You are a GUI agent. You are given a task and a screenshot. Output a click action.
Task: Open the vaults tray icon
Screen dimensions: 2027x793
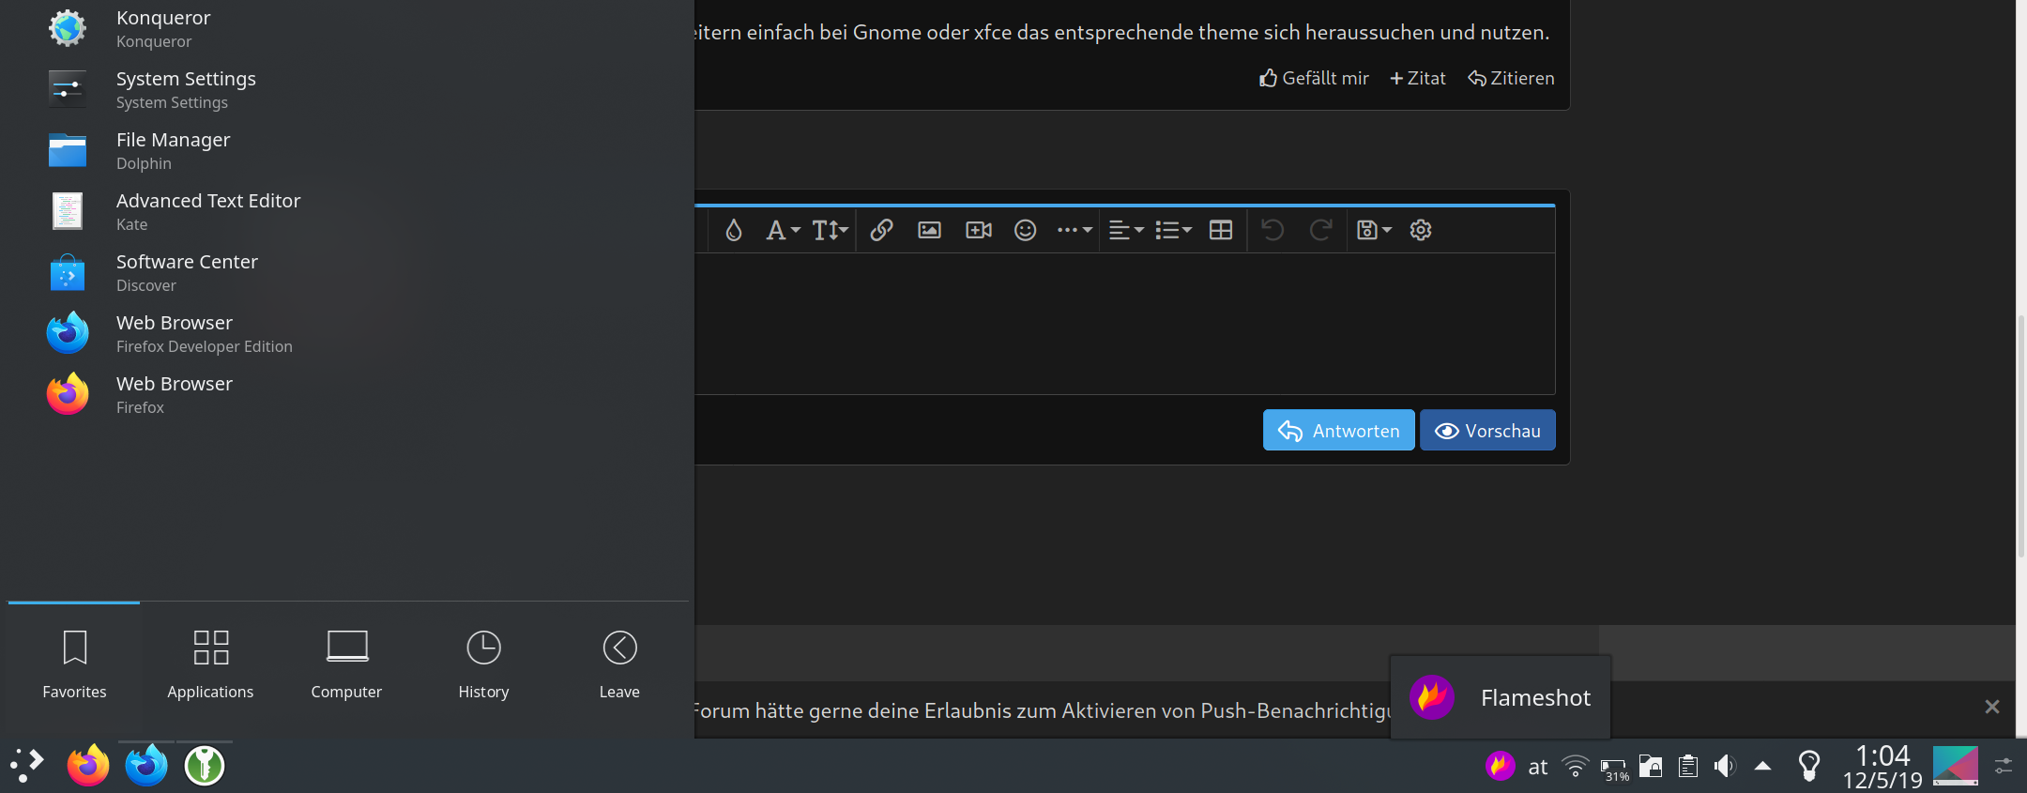1651,767
